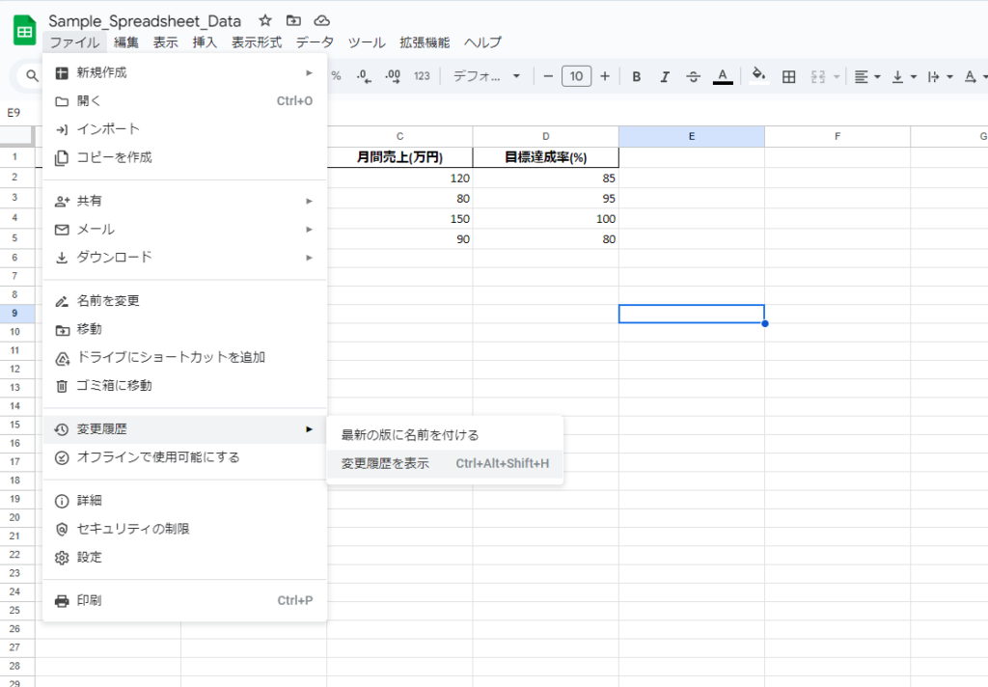Image resolution: width=988 pixels, height=687 pixels.
Task: Toggle bold formatting
Action: tap(636, 76)
